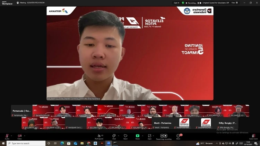Open the View layout menu
Image resolution: width=260 pixels, height=146 pixels.
234,3
